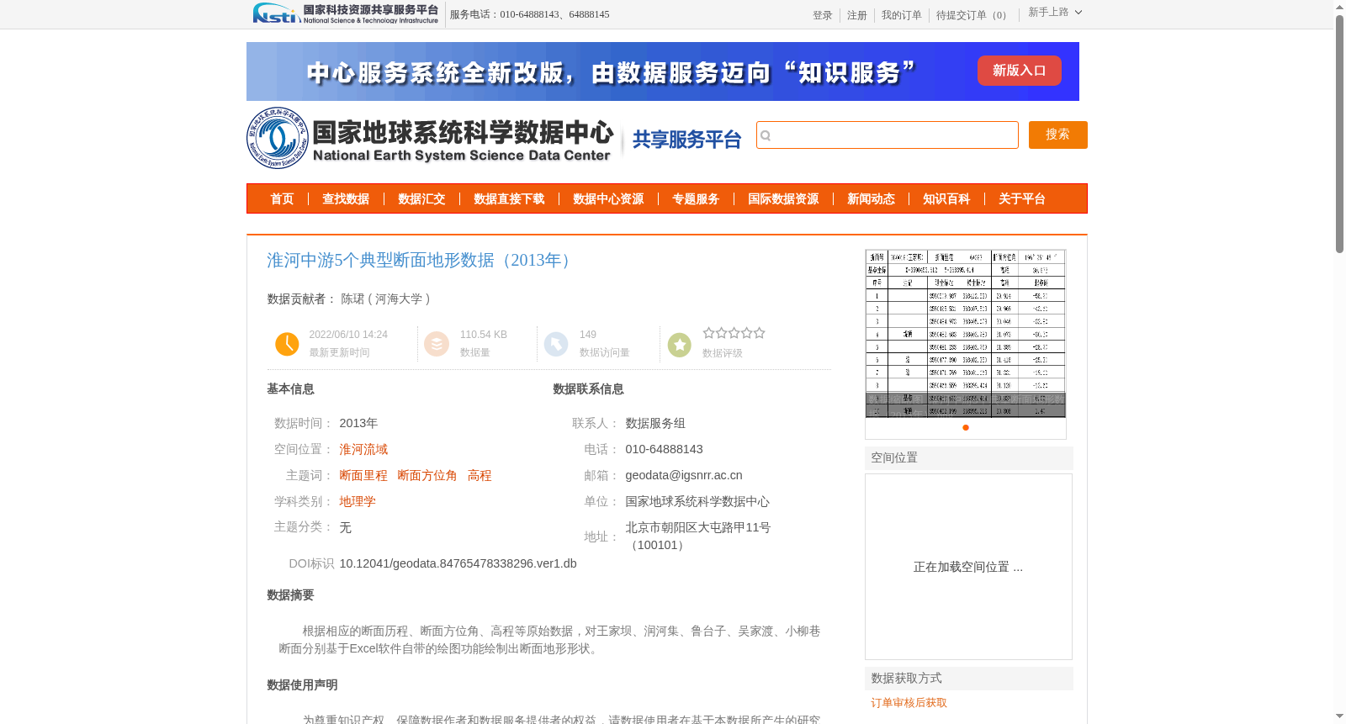Click the 数据获取方式 panel header
The width and height of the screenshot is (1346, 724).
click(x=969, y=679)
